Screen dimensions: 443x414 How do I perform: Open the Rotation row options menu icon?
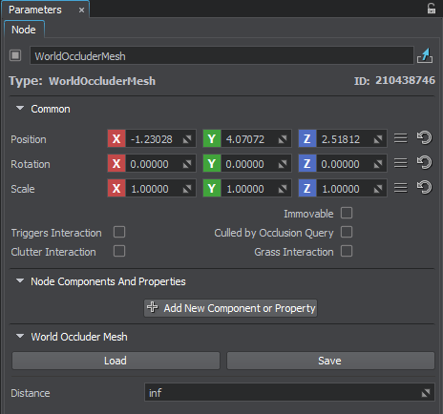401,163
